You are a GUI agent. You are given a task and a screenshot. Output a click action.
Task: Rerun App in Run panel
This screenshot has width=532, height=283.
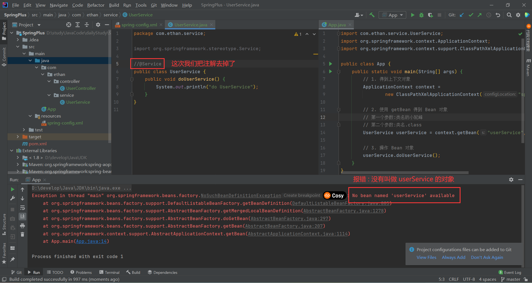[12, 189]
